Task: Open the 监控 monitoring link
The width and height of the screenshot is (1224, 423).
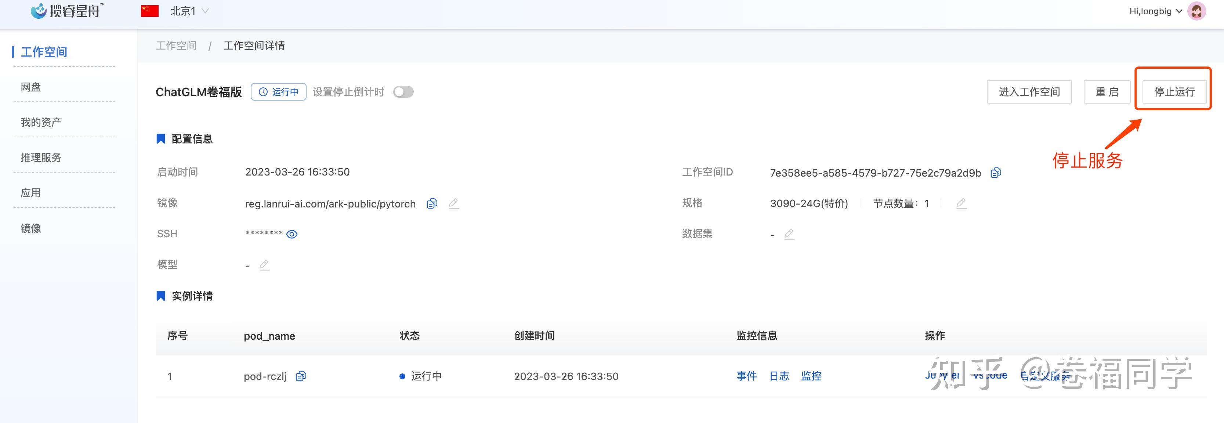Action: tap(811, 376)
